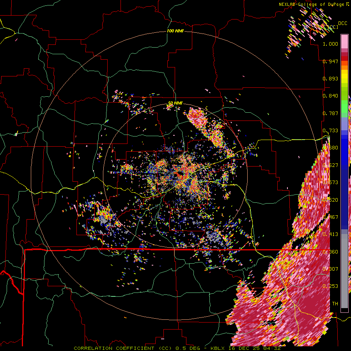Click the Correlation Coefficient caption at bottom
Viewport: 351px width, 351px height.
177,348
